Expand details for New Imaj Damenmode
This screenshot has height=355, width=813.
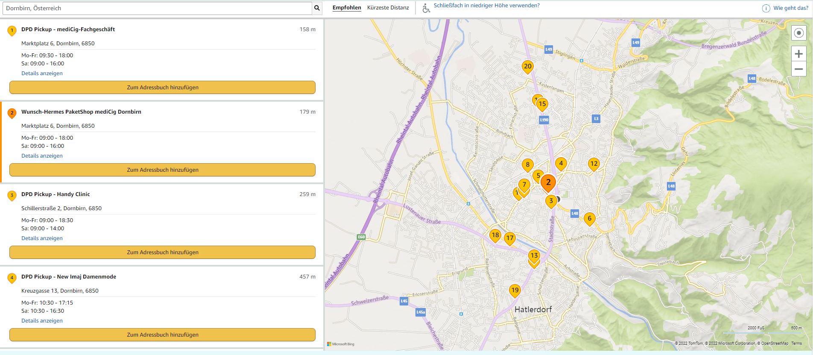pos(42,321)
